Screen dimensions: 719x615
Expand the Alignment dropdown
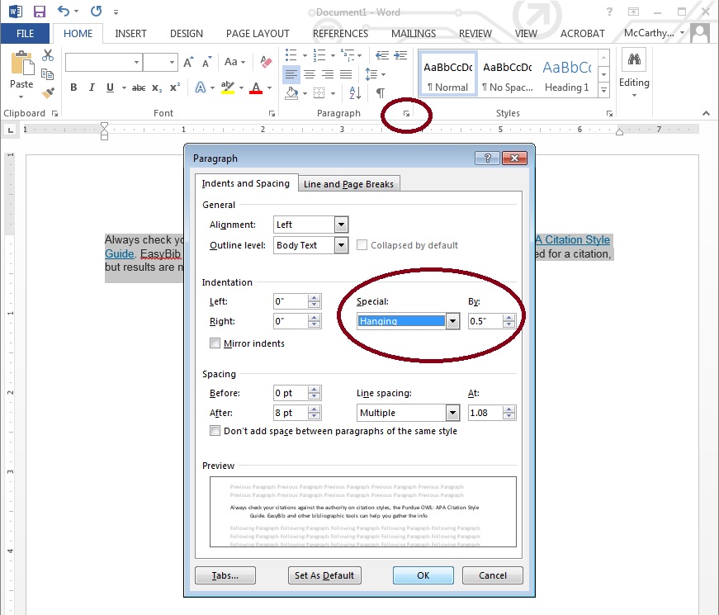click(341, 225)
